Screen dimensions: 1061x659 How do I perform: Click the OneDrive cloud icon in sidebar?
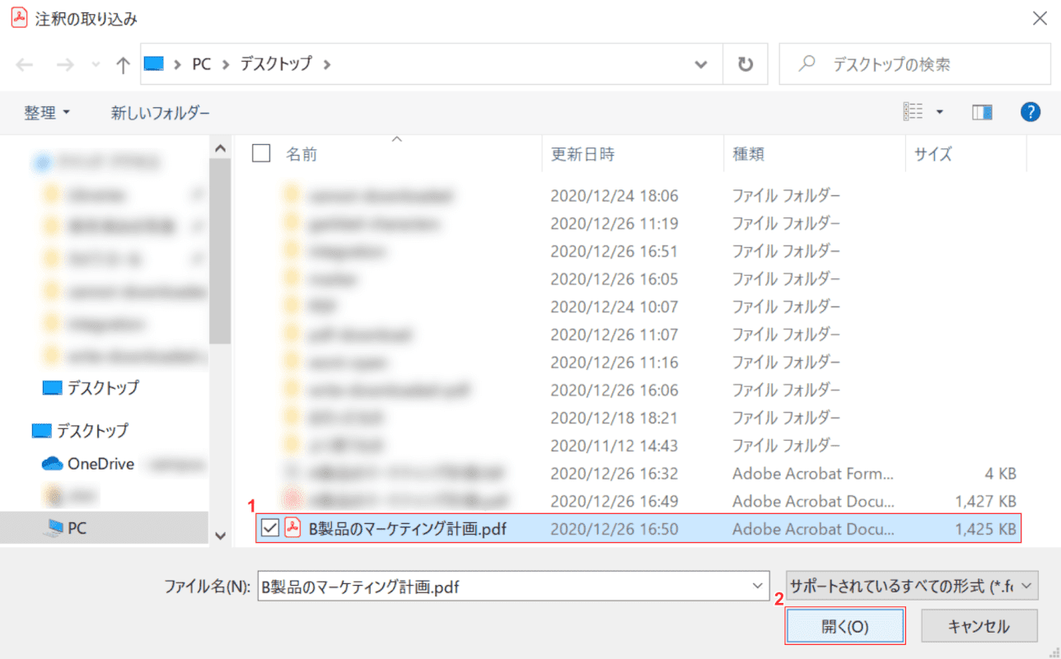tap(53, 464)
